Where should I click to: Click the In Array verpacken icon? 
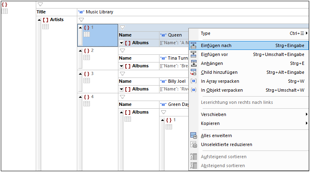pyautogui.click(x=193, y=81)
